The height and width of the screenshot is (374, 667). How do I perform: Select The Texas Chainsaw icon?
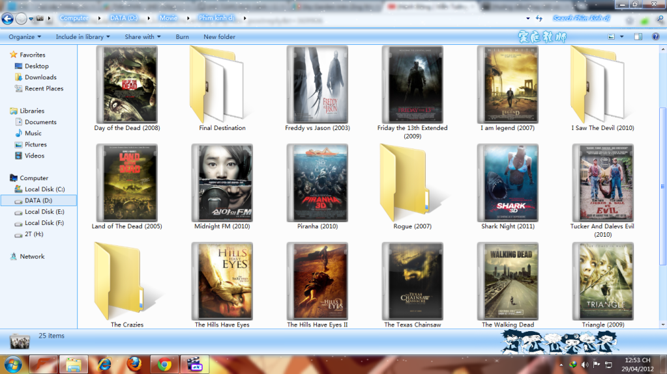pos(413,282)
